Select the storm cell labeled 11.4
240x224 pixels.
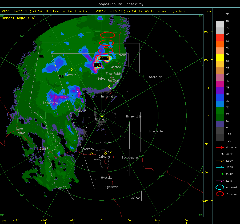[x=104, y=58]
